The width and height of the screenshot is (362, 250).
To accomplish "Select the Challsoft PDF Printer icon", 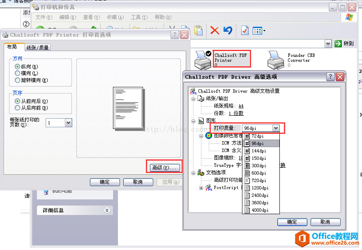I will pyautogui.click(x=203, y=60).
